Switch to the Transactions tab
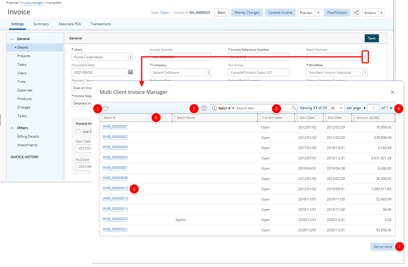 [x=101, y=24]
